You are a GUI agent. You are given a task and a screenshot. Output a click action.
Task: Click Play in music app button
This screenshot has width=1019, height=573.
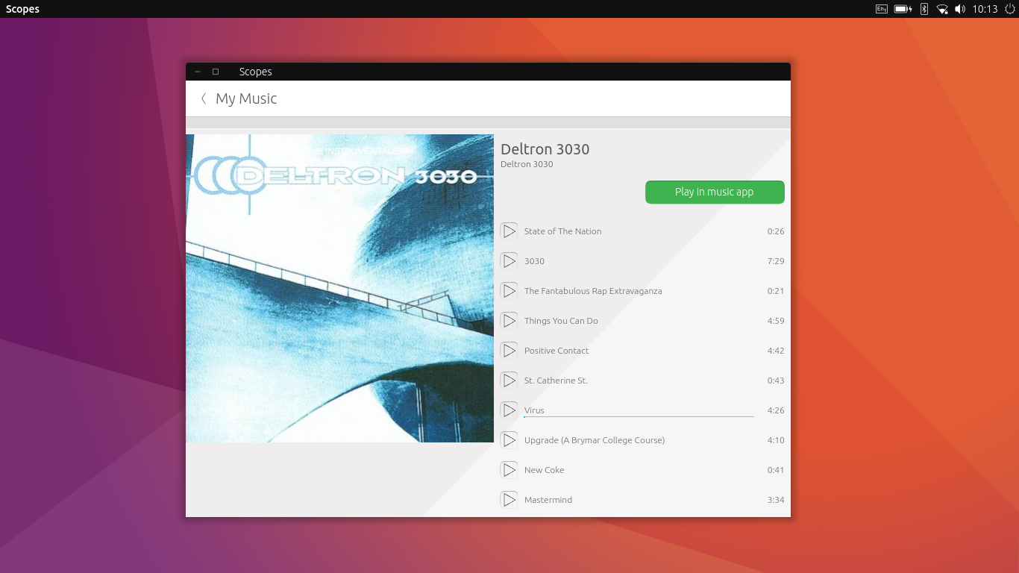click(715, 192)
